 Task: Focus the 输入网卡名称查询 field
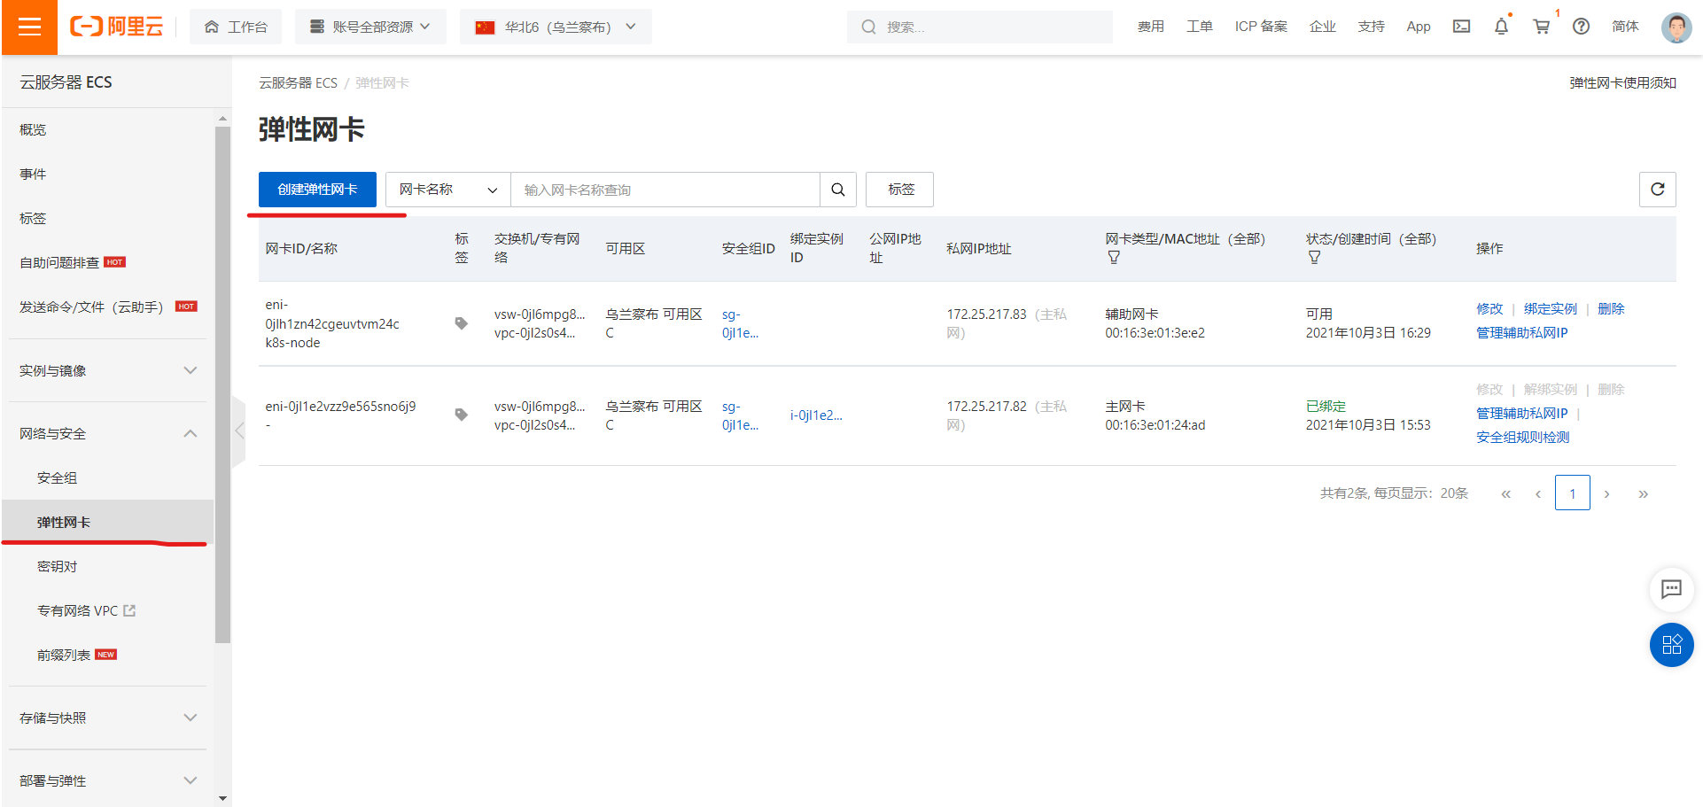pos(665,190)
